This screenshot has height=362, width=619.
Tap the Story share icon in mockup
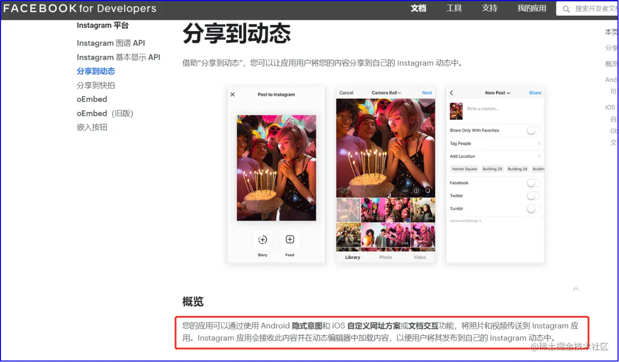(x=263, y=239)
